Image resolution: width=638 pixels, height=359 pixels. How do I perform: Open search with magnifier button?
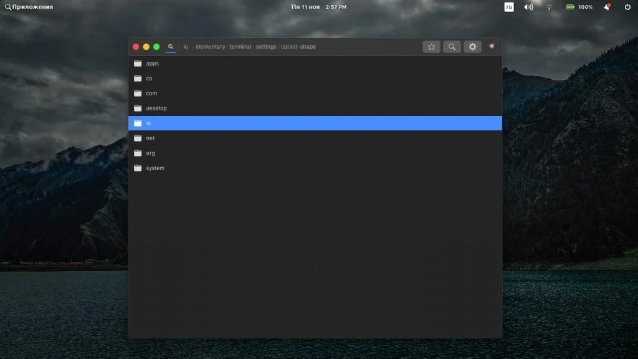(452, 47)
